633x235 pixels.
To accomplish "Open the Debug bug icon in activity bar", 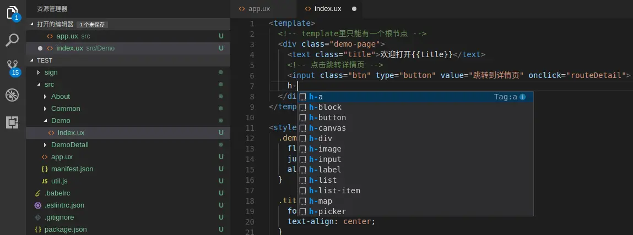I will click(x=13, y=96).
